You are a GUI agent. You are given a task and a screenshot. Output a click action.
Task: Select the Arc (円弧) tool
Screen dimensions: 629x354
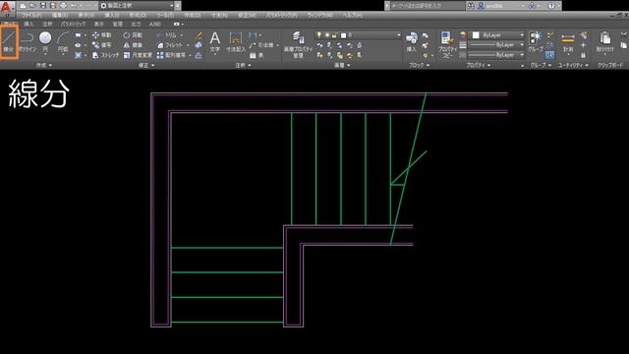[63, 42]
